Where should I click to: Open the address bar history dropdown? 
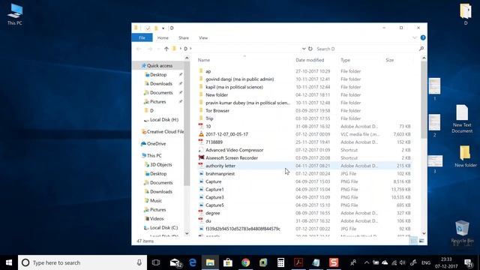(x=304, y=49)
